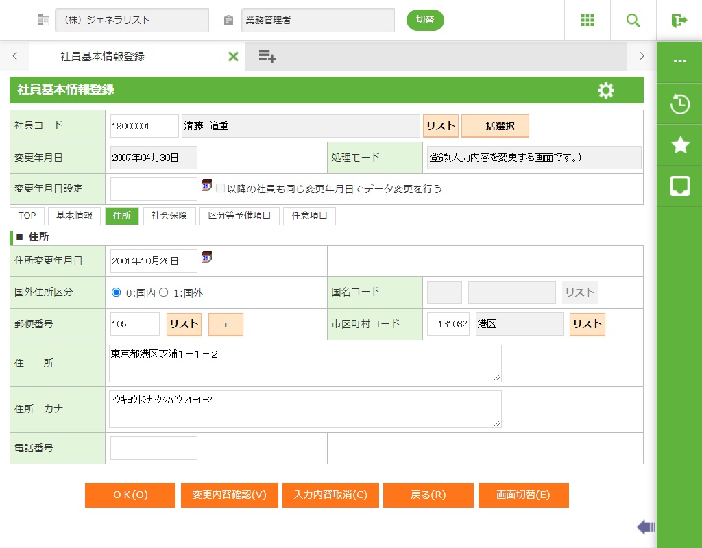This screenshot has width=702, height=548.
Task: Open the inbox tray icon in sidebar
Action: coord(679,186)
